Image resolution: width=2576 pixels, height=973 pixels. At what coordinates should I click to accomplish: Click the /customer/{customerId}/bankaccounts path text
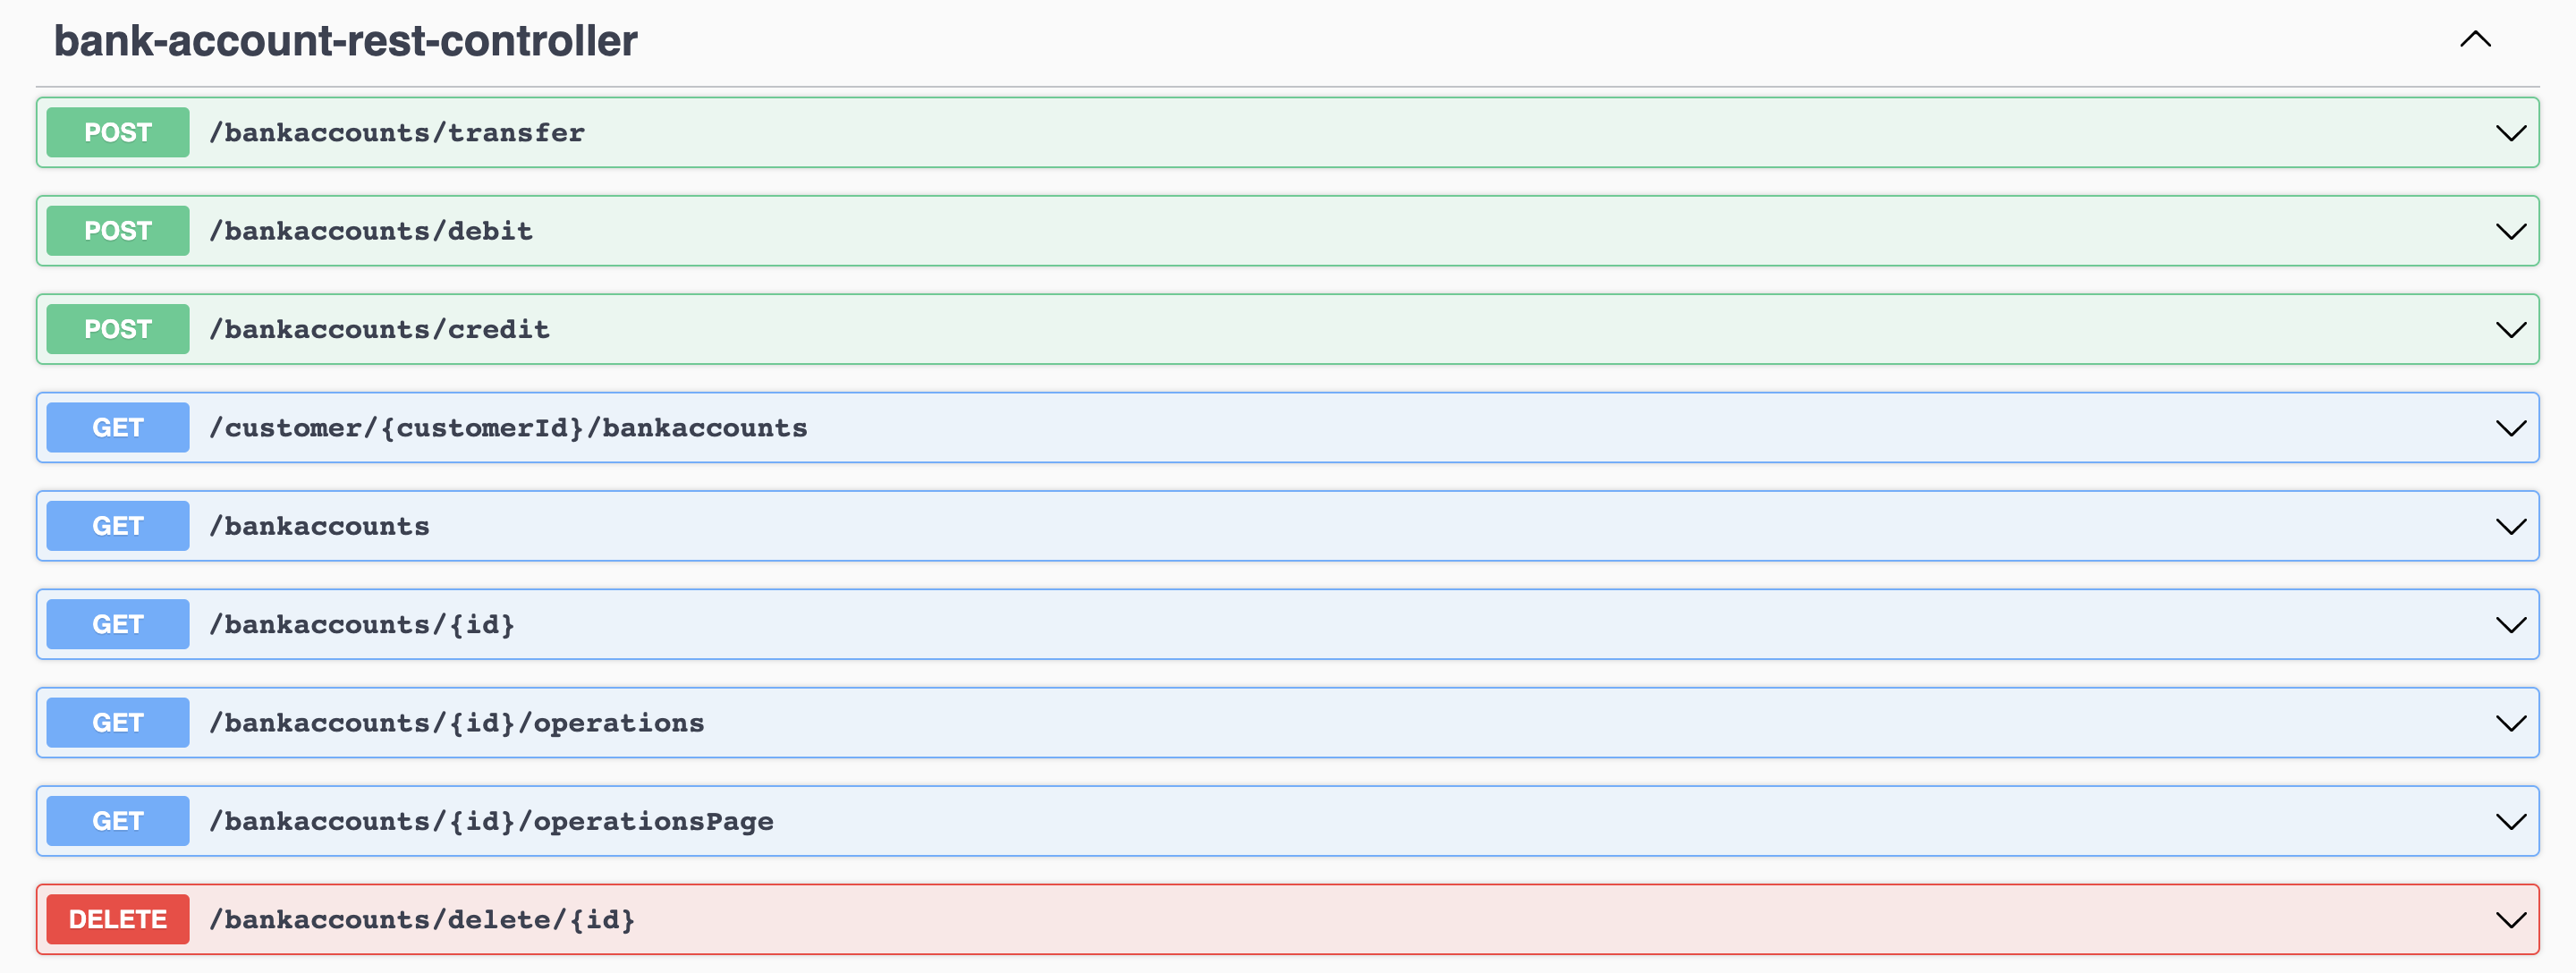(508, 427)
